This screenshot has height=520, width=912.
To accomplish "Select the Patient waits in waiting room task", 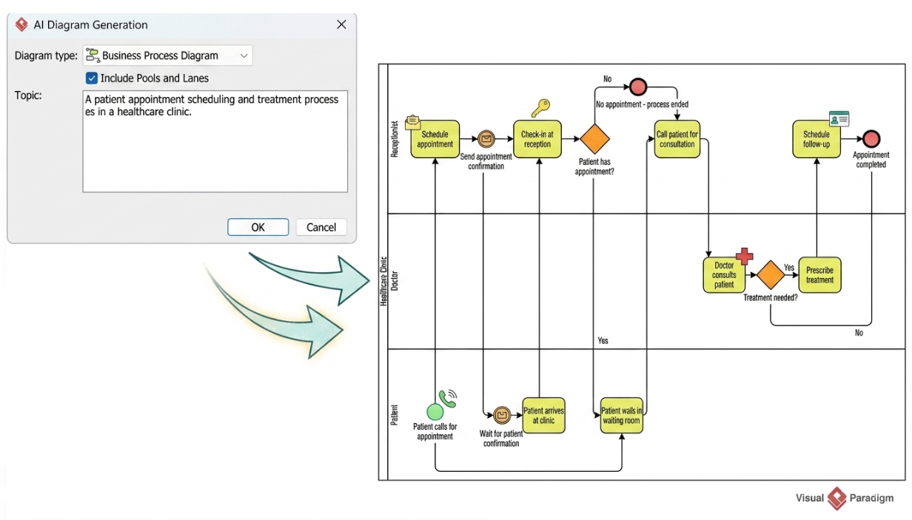I will point(622,416).
